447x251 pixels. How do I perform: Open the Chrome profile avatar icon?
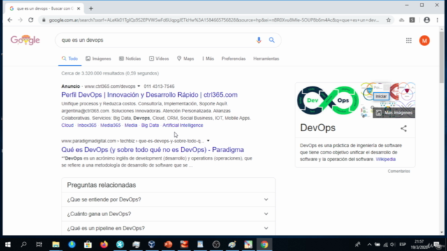[x=427, y=20]
